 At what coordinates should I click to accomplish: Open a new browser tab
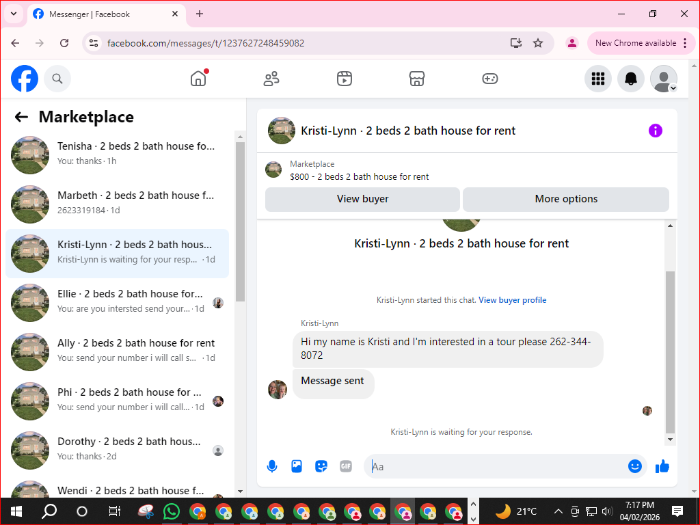[200, 14]
